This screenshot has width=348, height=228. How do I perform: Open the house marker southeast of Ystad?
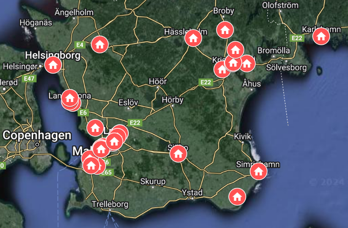[237, 197]
